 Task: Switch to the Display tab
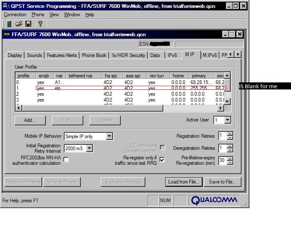pyautogui.click(x=15, y=55)
